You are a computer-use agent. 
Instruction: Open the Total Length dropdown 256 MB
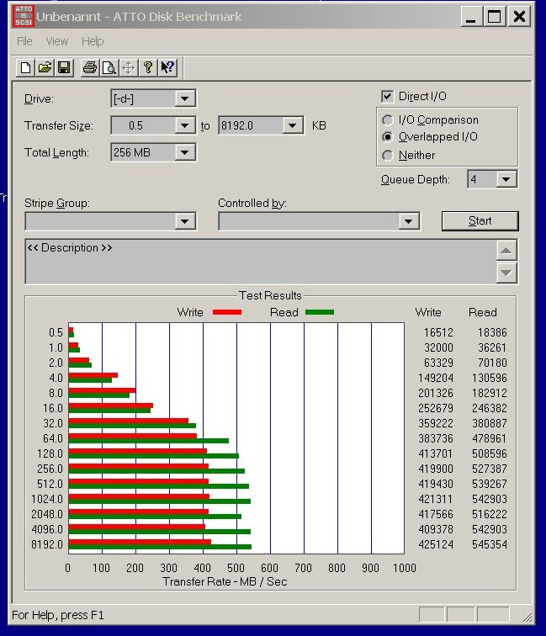coord(185,152)
